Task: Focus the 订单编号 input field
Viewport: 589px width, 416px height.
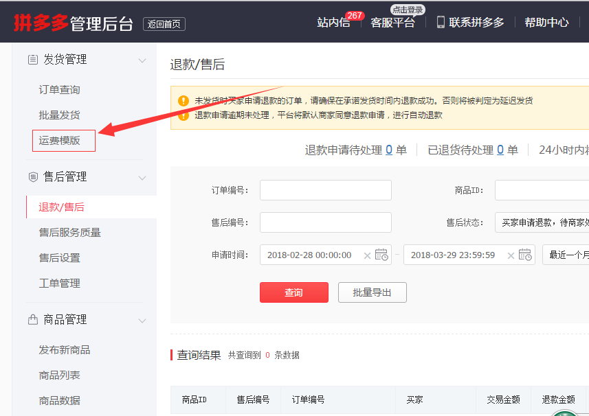Action: pos(326,190)
